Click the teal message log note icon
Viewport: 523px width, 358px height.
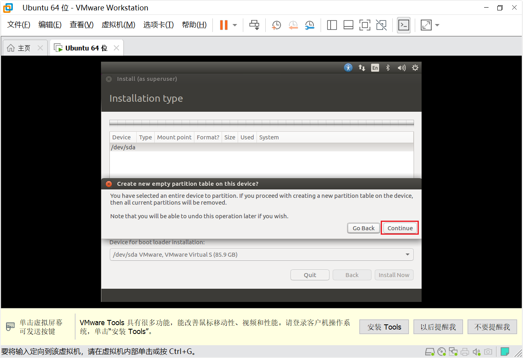pyautogui.click(x=505, y=352)
